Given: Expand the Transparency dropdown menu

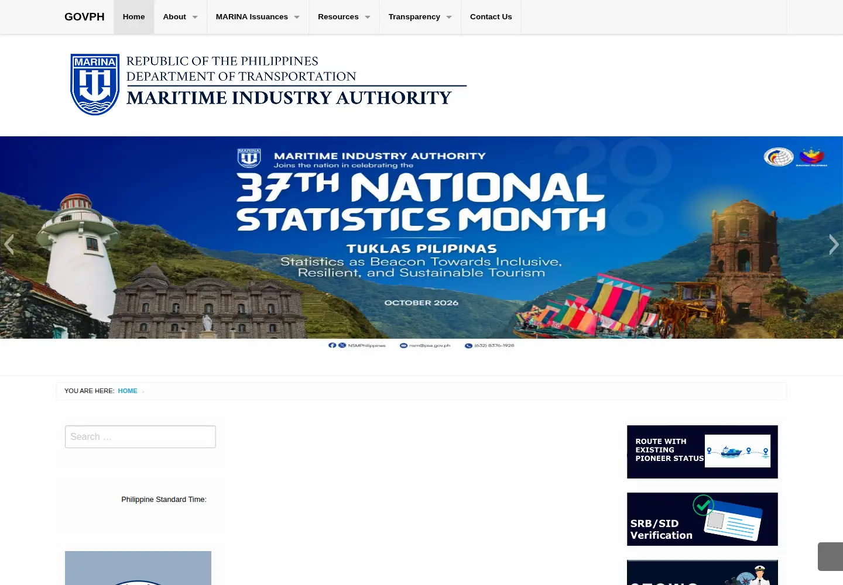Looking at the screenshot, I should (x=420, y=17).
